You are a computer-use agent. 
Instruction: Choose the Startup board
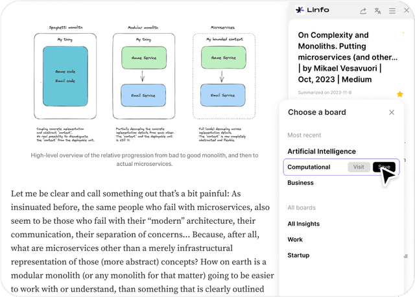pyautogui.click(x=298, y=255)
